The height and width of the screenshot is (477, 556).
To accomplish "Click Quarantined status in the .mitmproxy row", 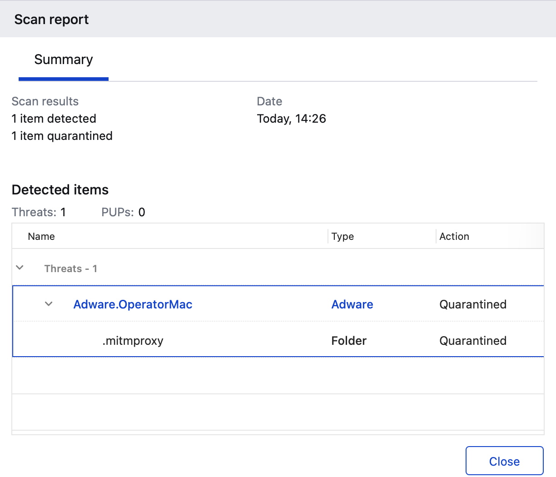I will pyautogui.click(x=473, y=341).
